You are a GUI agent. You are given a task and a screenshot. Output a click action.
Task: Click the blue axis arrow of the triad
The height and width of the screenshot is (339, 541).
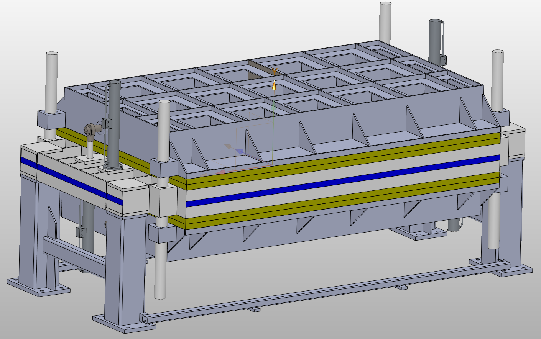pyautogui.click(x=240, y=152)
